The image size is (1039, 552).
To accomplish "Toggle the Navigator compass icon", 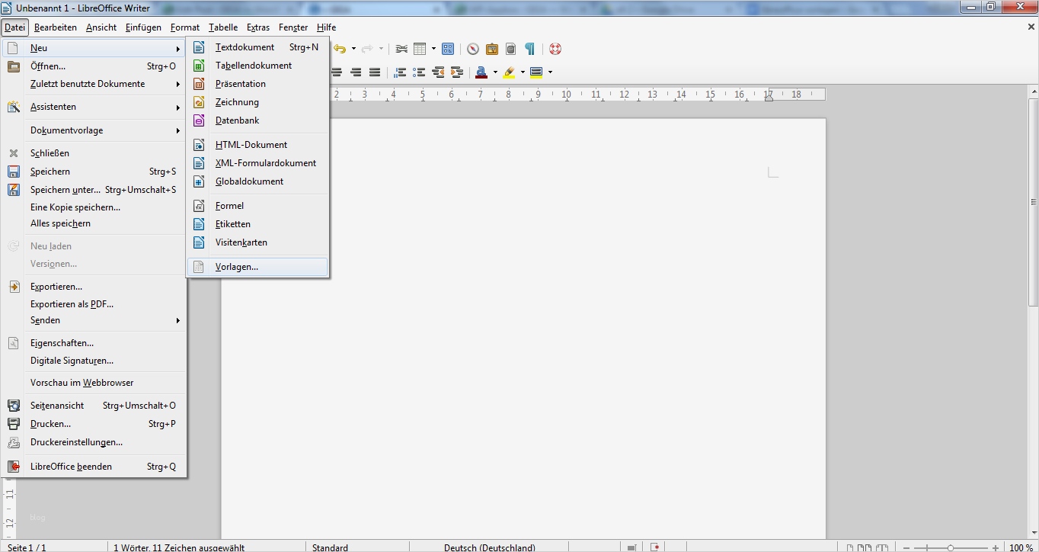I will click(x=473, y=49).
